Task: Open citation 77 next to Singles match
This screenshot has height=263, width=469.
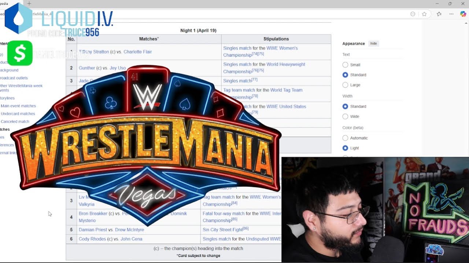Action: click(254, 80)
